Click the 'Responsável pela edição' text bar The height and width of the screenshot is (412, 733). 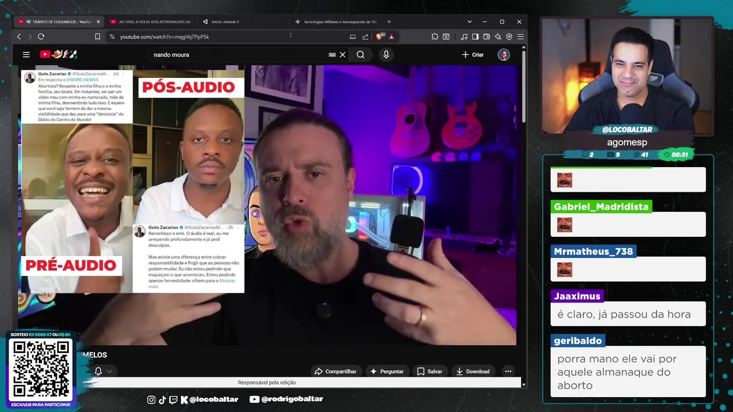(267, 382)
